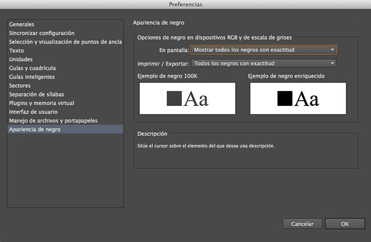This screenshot has height=242, width=371.
Task: Click the negro enriquecido sample preview
Action: 298,99
